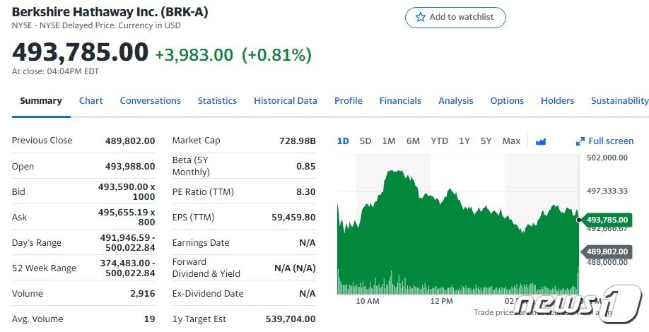Open the Conversations tab
The width and height of the screenshot is (649, 332).
[x=150, y=101]
